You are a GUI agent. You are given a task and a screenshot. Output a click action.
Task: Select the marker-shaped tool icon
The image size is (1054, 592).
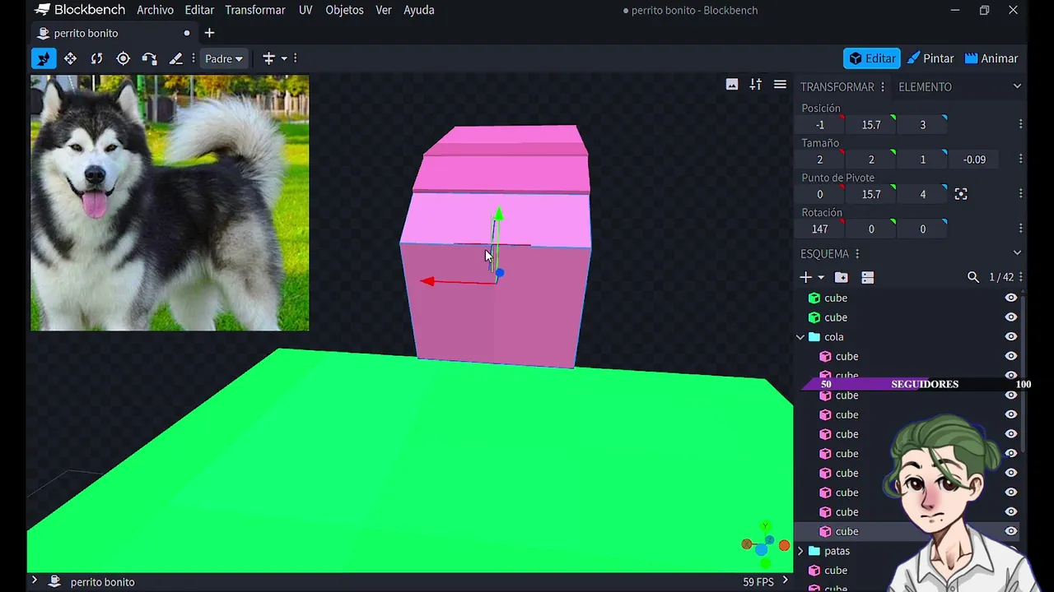(175, 58)
